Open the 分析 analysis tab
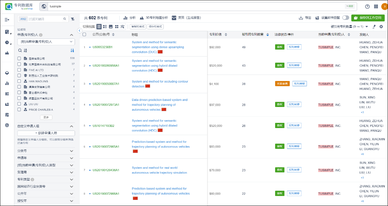Screen dimensions: 388x206 coord(130,18)
